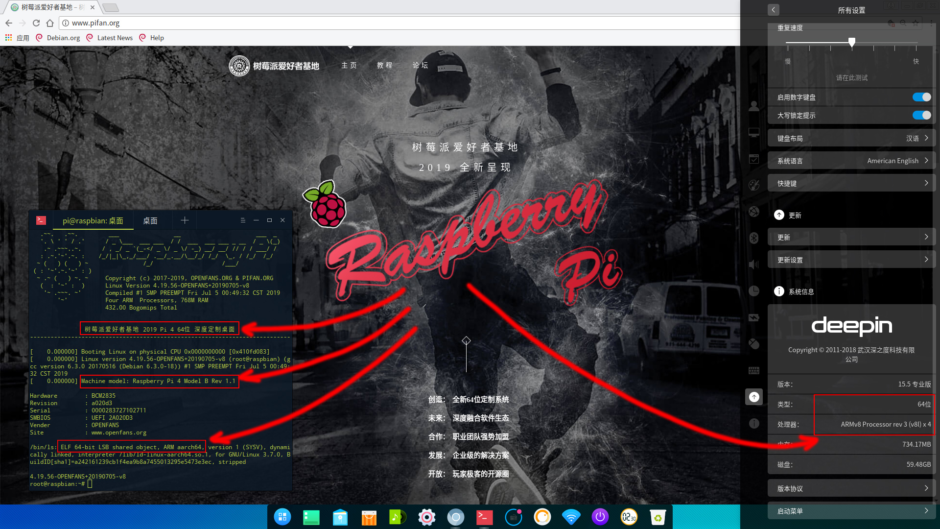Open the 教程 menu tab on pifan.org
The height and width of the screenshot is (529, 940).
coord(385,65)
